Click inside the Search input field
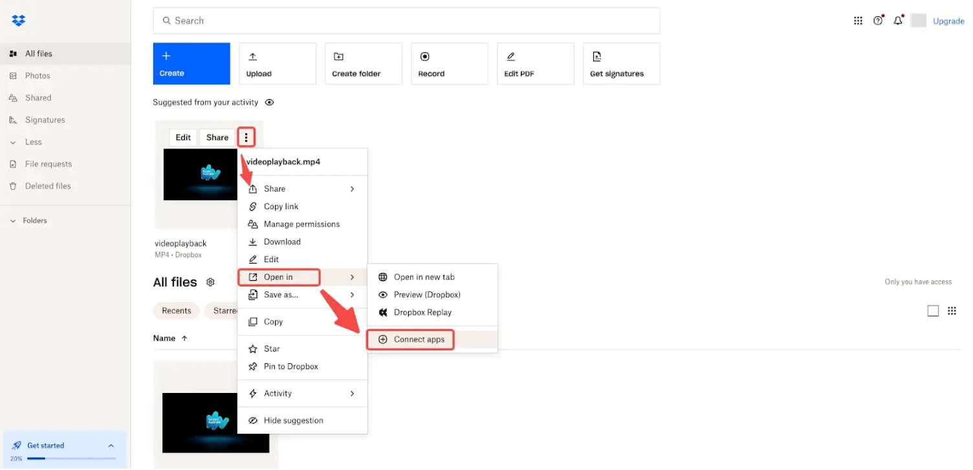Image resolution: width=973 pixels, height=470 pixels. 406,20
